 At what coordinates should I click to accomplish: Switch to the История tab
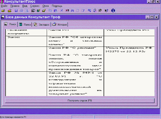pyautogui.click(x=60, y=25)
